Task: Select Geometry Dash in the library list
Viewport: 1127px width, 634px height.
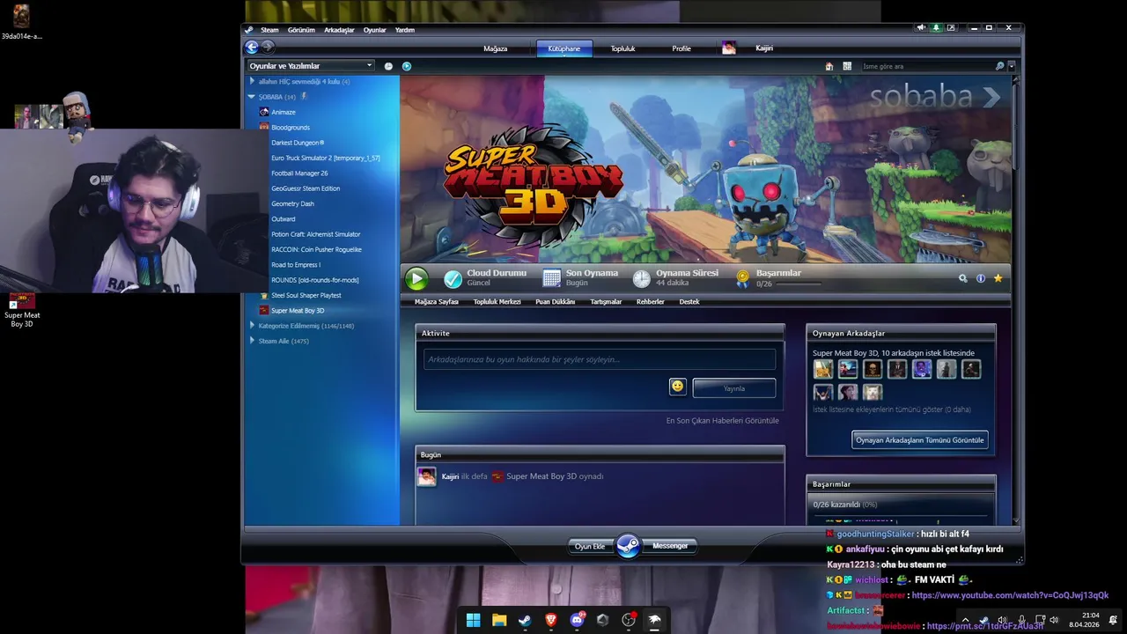Action: pyautogui.click(x=292, y=203)
